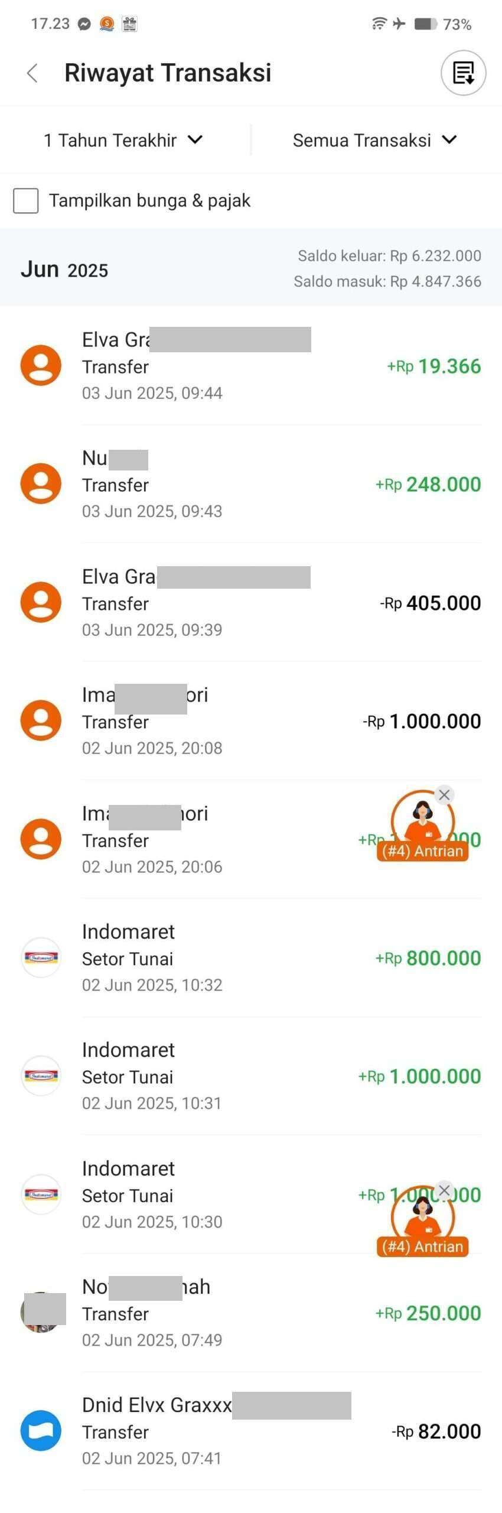Viewport: 502px width, 1513px height.
Task: Open the +Rp 19.366 transfer at 09:44
Action: pyautogui.click(x=251, y=366)
